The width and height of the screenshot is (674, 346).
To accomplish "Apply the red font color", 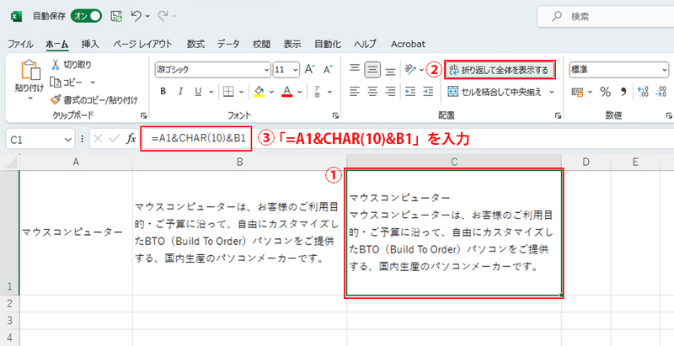I will pyautogui.click(x=287, y=92).
